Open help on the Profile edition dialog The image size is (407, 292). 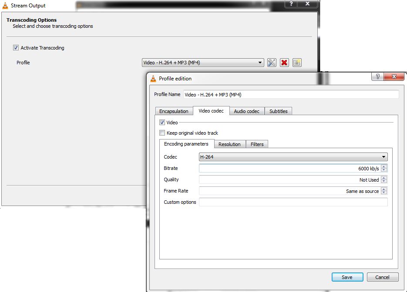point(378,76)
